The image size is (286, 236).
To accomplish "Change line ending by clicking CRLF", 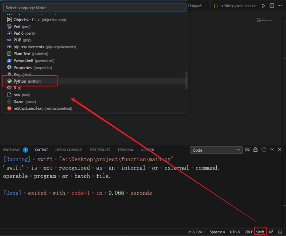I will [248, 232].
